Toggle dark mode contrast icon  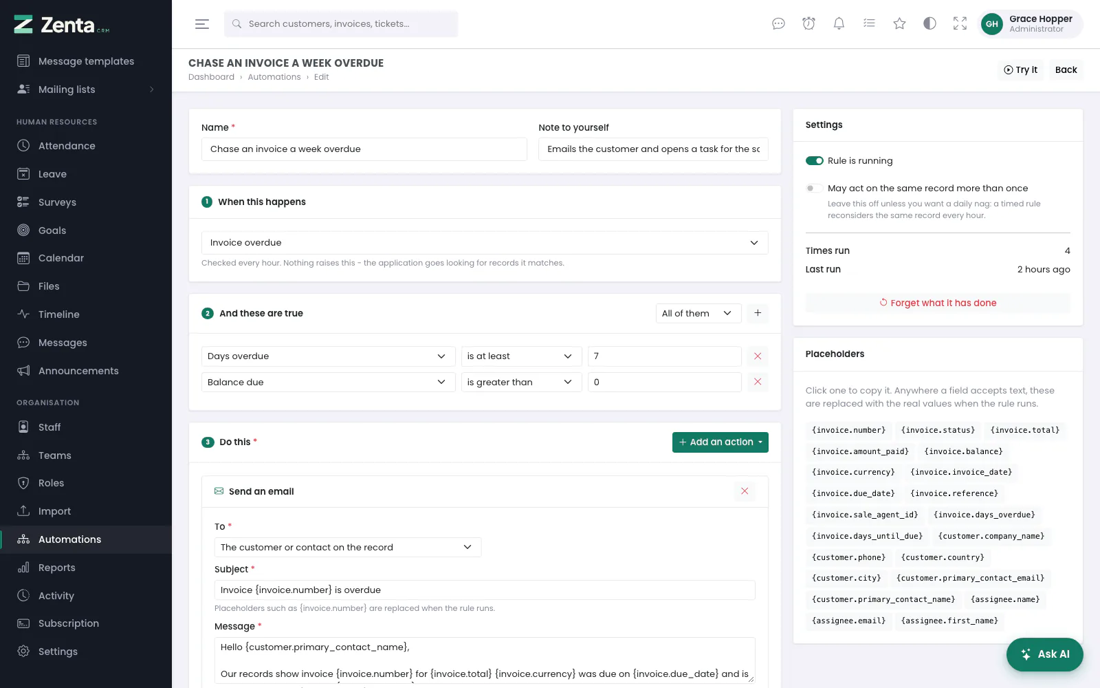[929, 24]
